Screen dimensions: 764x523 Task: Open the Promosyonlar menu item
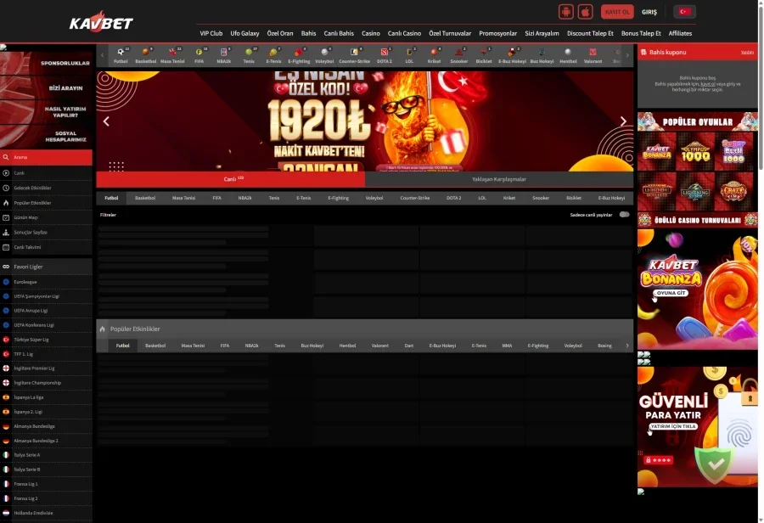[x=497, y=34]
